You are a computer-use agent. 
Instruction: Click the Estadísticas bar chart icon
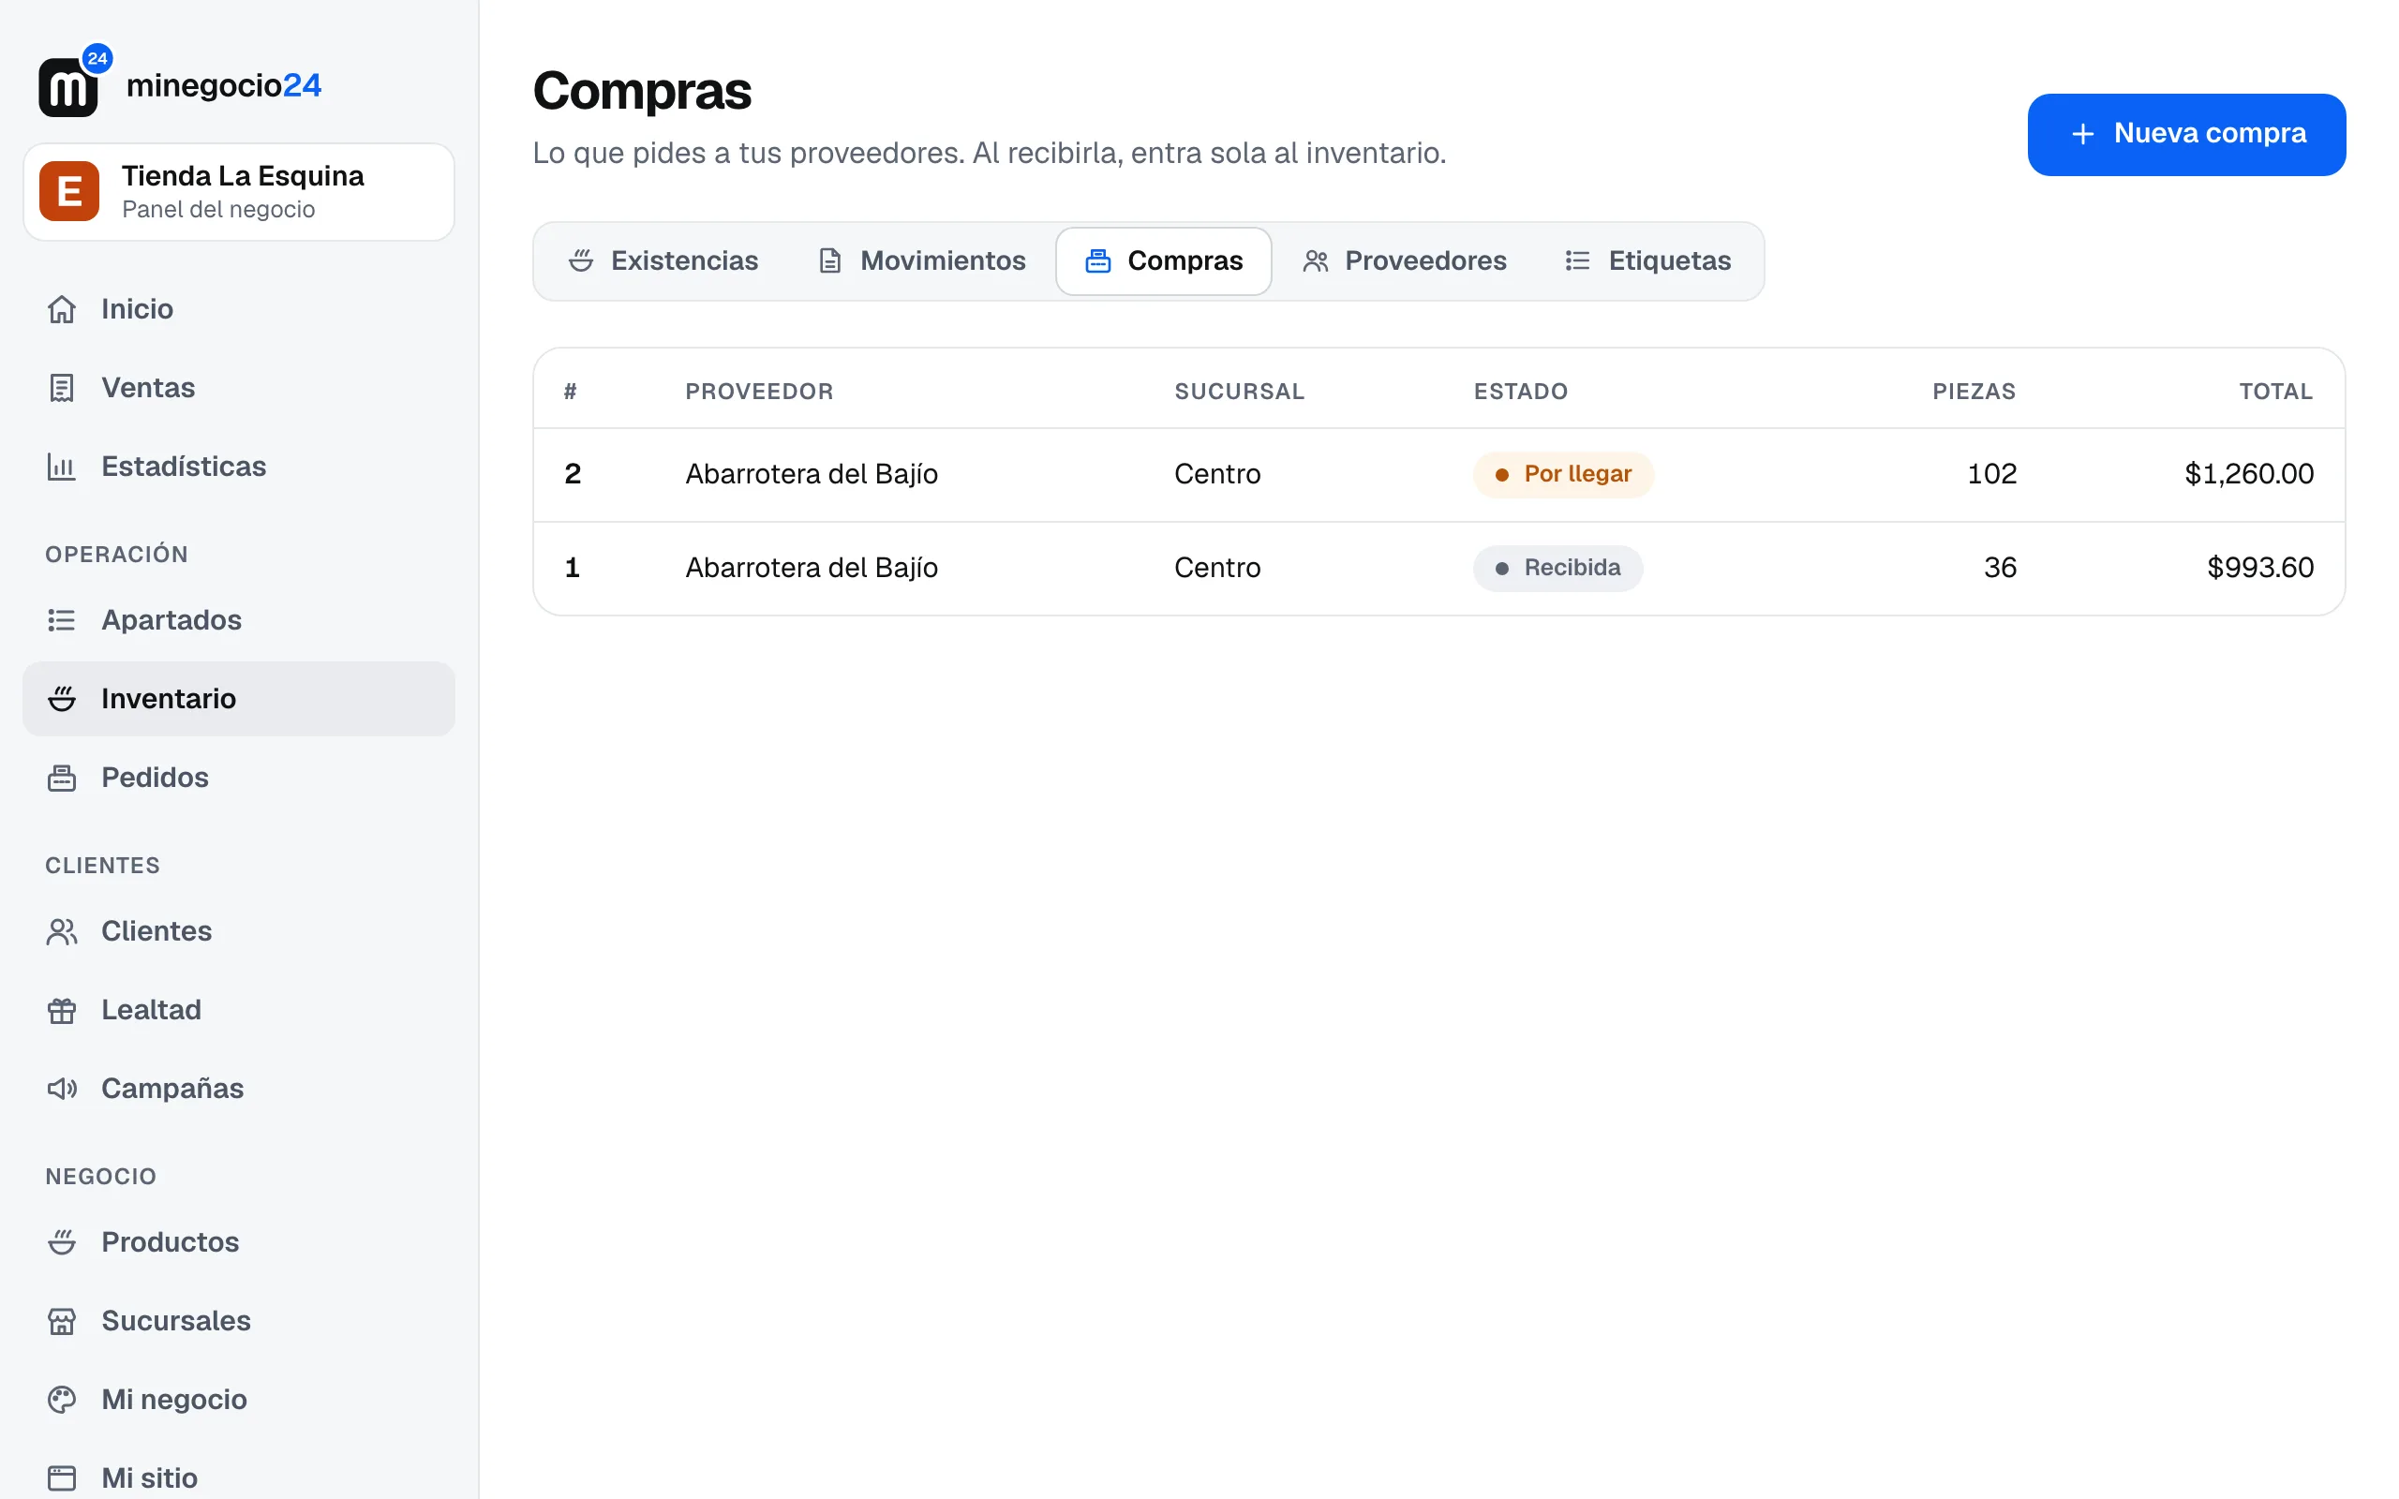62,466
